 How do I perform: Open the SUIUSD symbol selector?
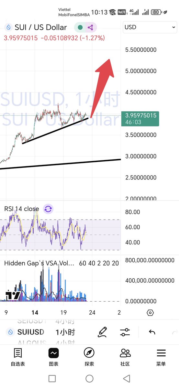[x=26, y=332]
